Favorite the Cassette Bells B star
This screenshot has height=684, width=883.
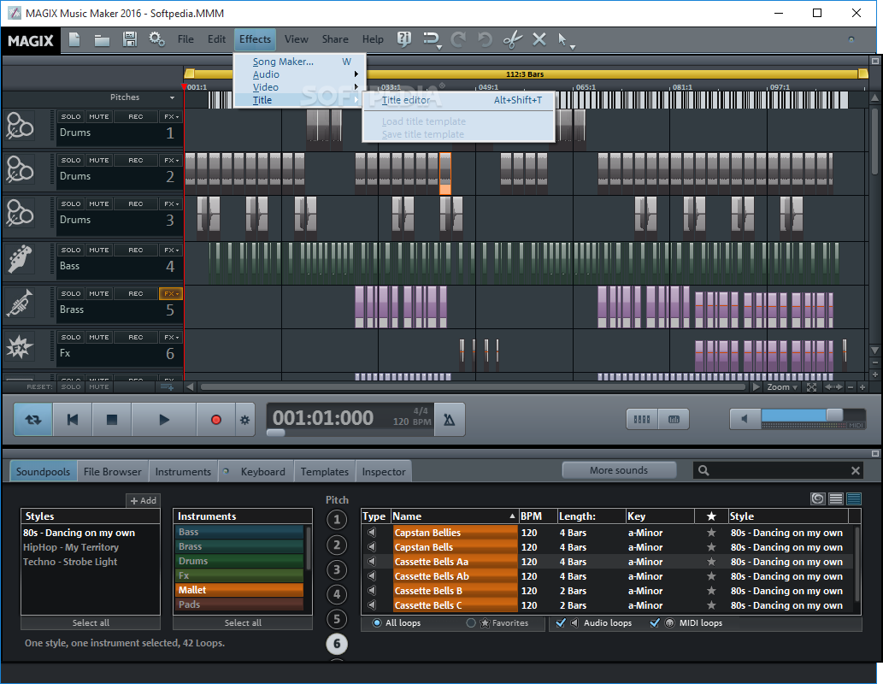711,591
